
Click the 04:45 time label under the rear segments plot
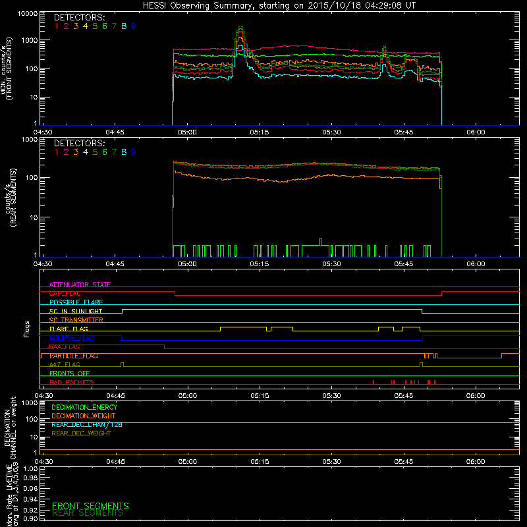pyautogui.click(x=115, y=264)
